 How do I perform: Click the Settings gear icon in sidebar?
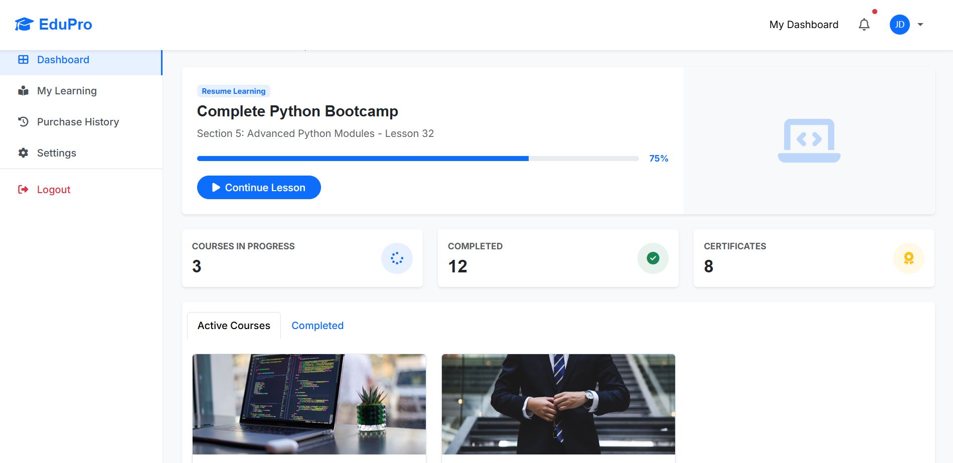[x=23, y=153]
